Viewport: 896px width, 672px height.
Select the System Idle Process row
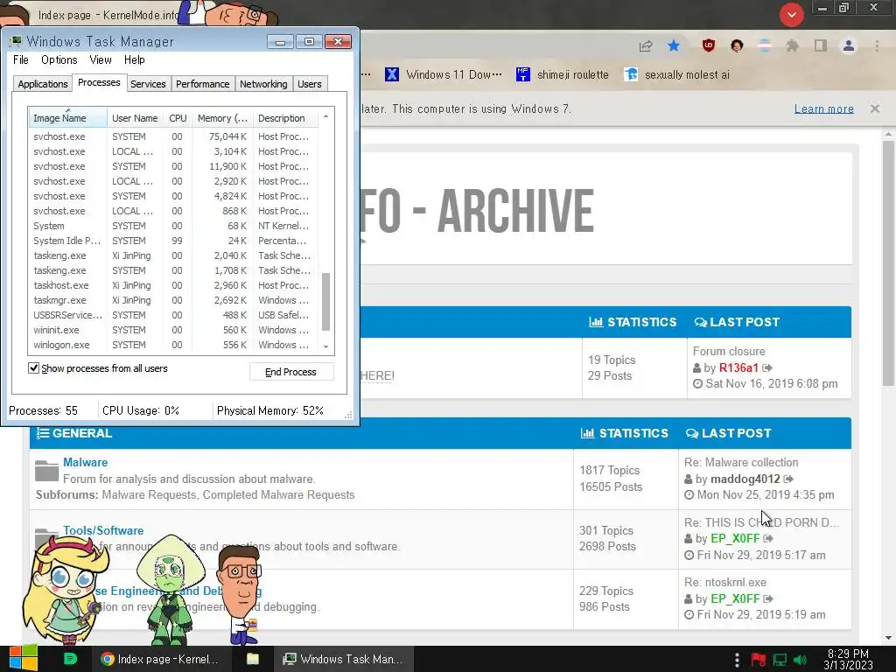click(174, 241)
